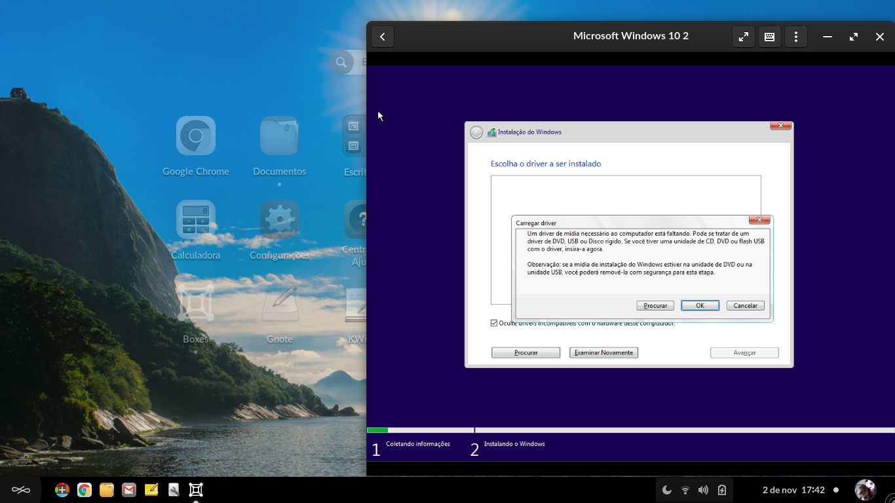This screenshot has height=503, width=895.
Task: Switch to the Boxes icon in taskbar
Action: coord(196,490)
